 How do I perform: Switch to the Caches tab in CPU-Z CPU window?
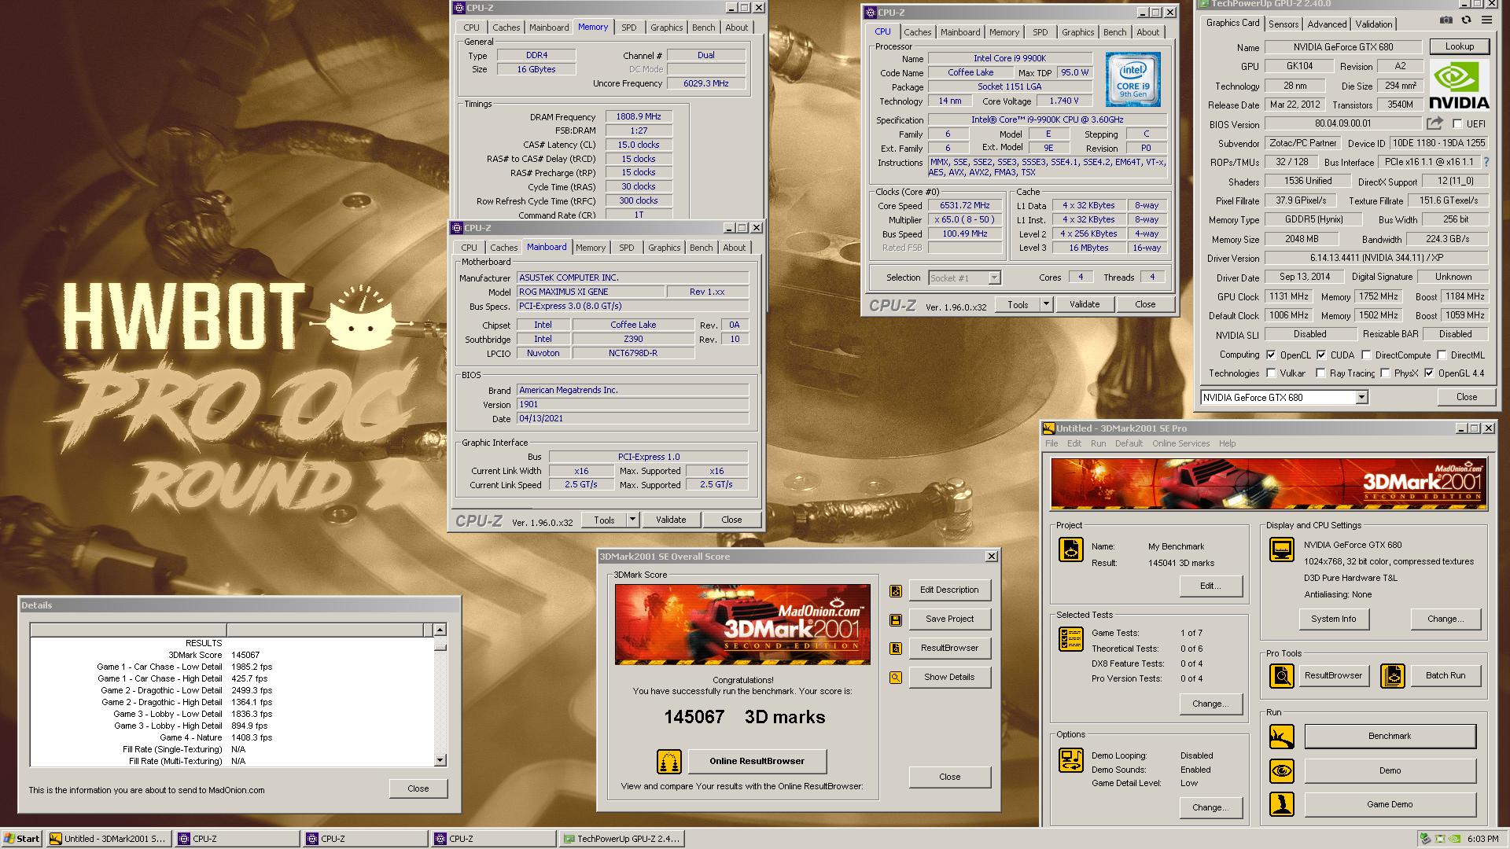(x=917, y=32)
